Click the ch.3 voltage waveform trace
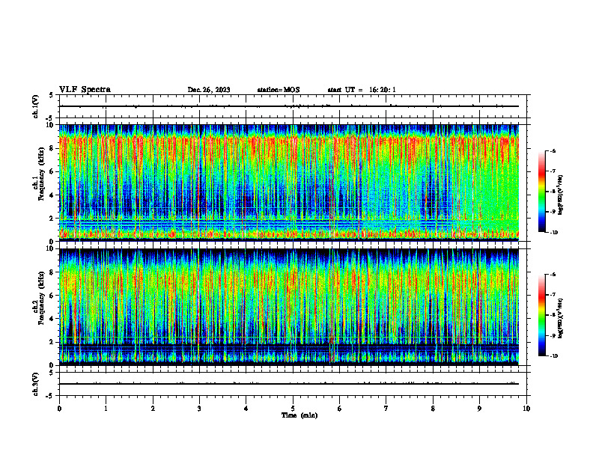Image resolution: width=593 pixels, height=458 pixels. [x=289, y=384]
